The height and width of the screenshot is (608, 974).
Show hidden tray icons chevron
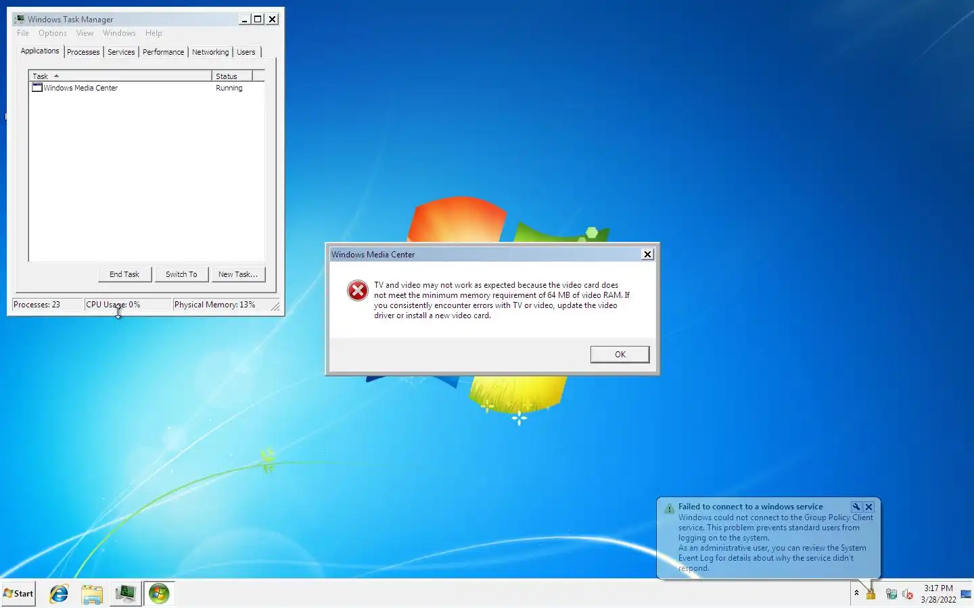(x=856, y=593)
